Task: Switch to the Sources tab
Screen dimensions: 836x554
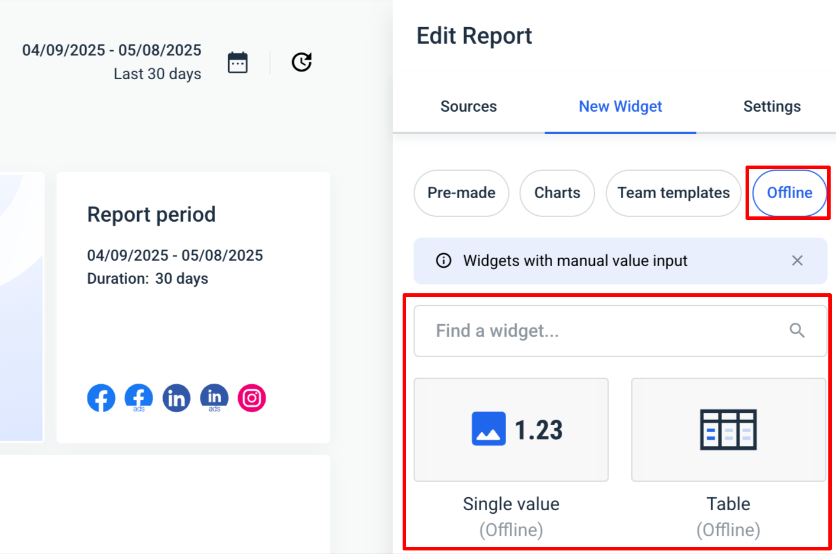Action: click(x=468, y=106)
